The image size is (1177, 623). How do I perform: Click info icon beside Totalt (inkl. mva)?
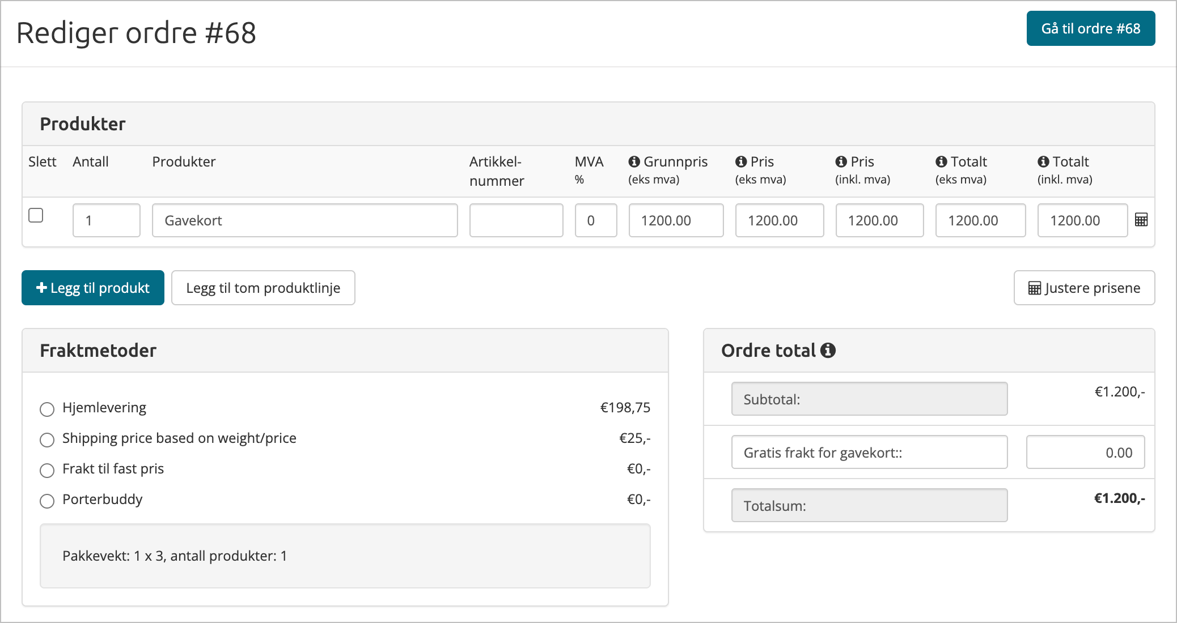point(1043,162)
